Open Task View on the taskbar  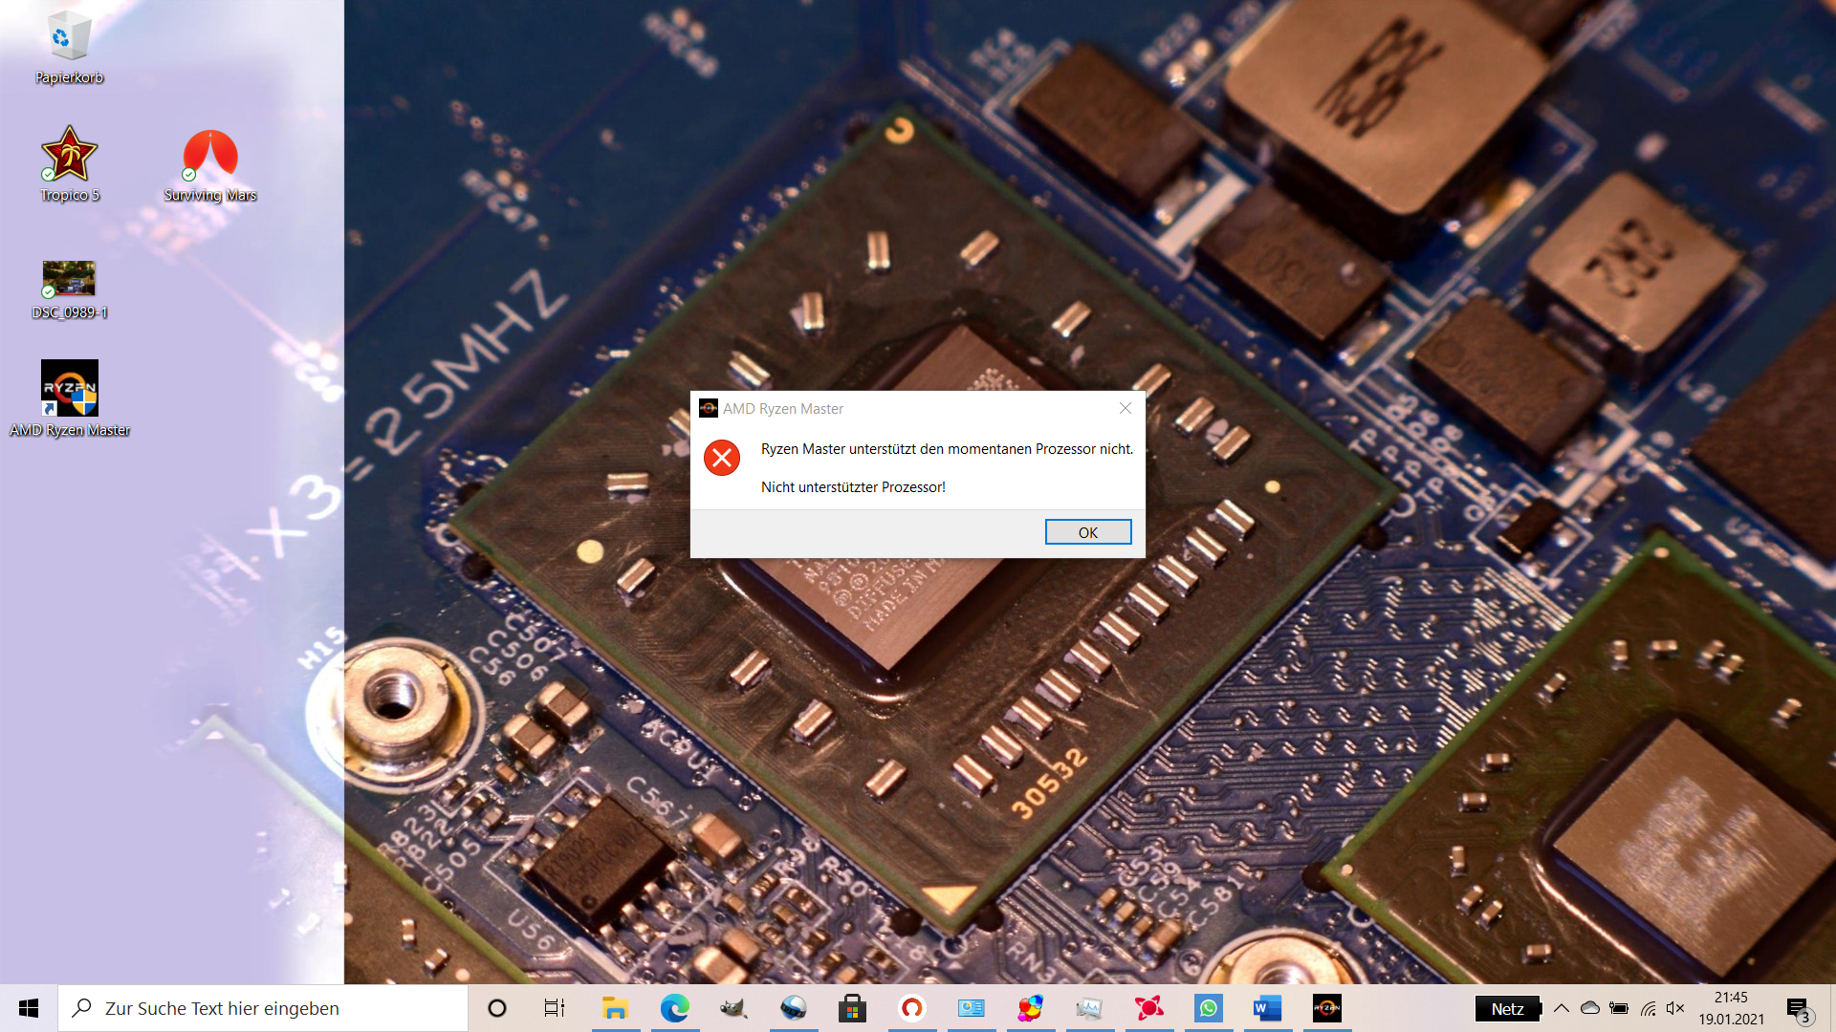555,1008
